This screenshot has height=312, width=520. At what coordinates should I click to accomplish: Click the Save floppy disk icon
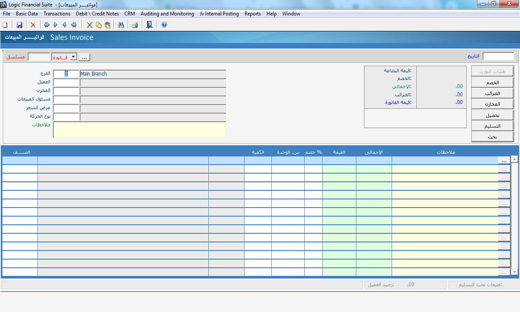19,25
